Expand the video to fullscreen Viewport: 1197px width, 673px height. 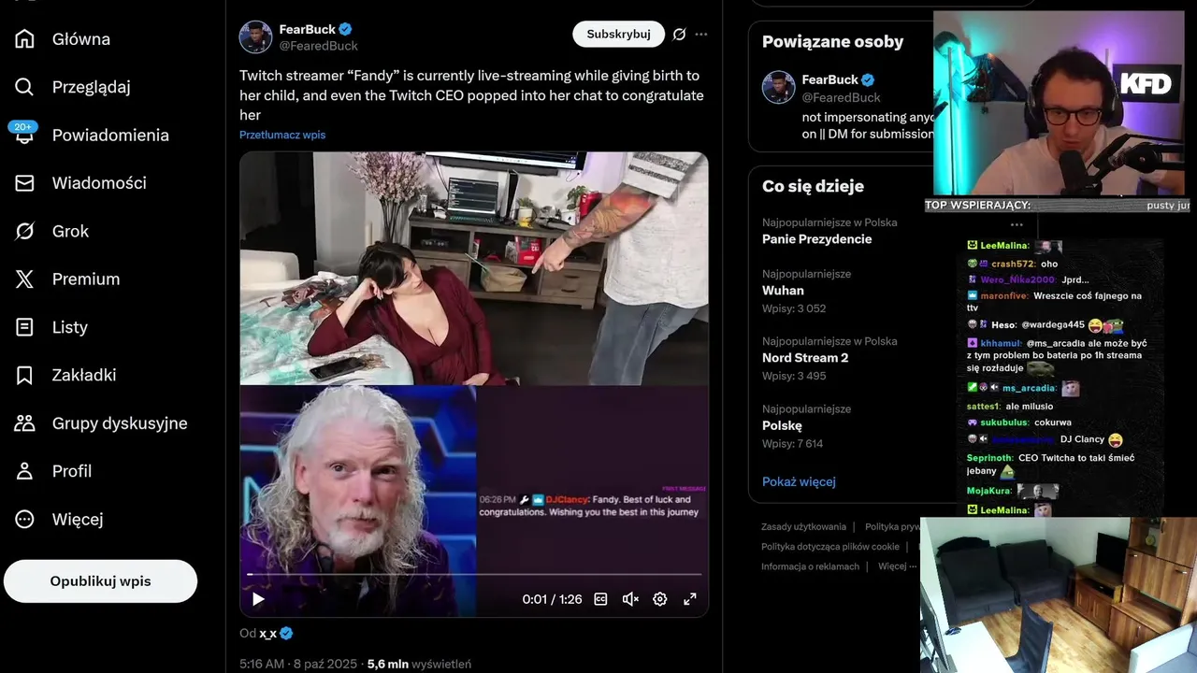coord(690,599)
